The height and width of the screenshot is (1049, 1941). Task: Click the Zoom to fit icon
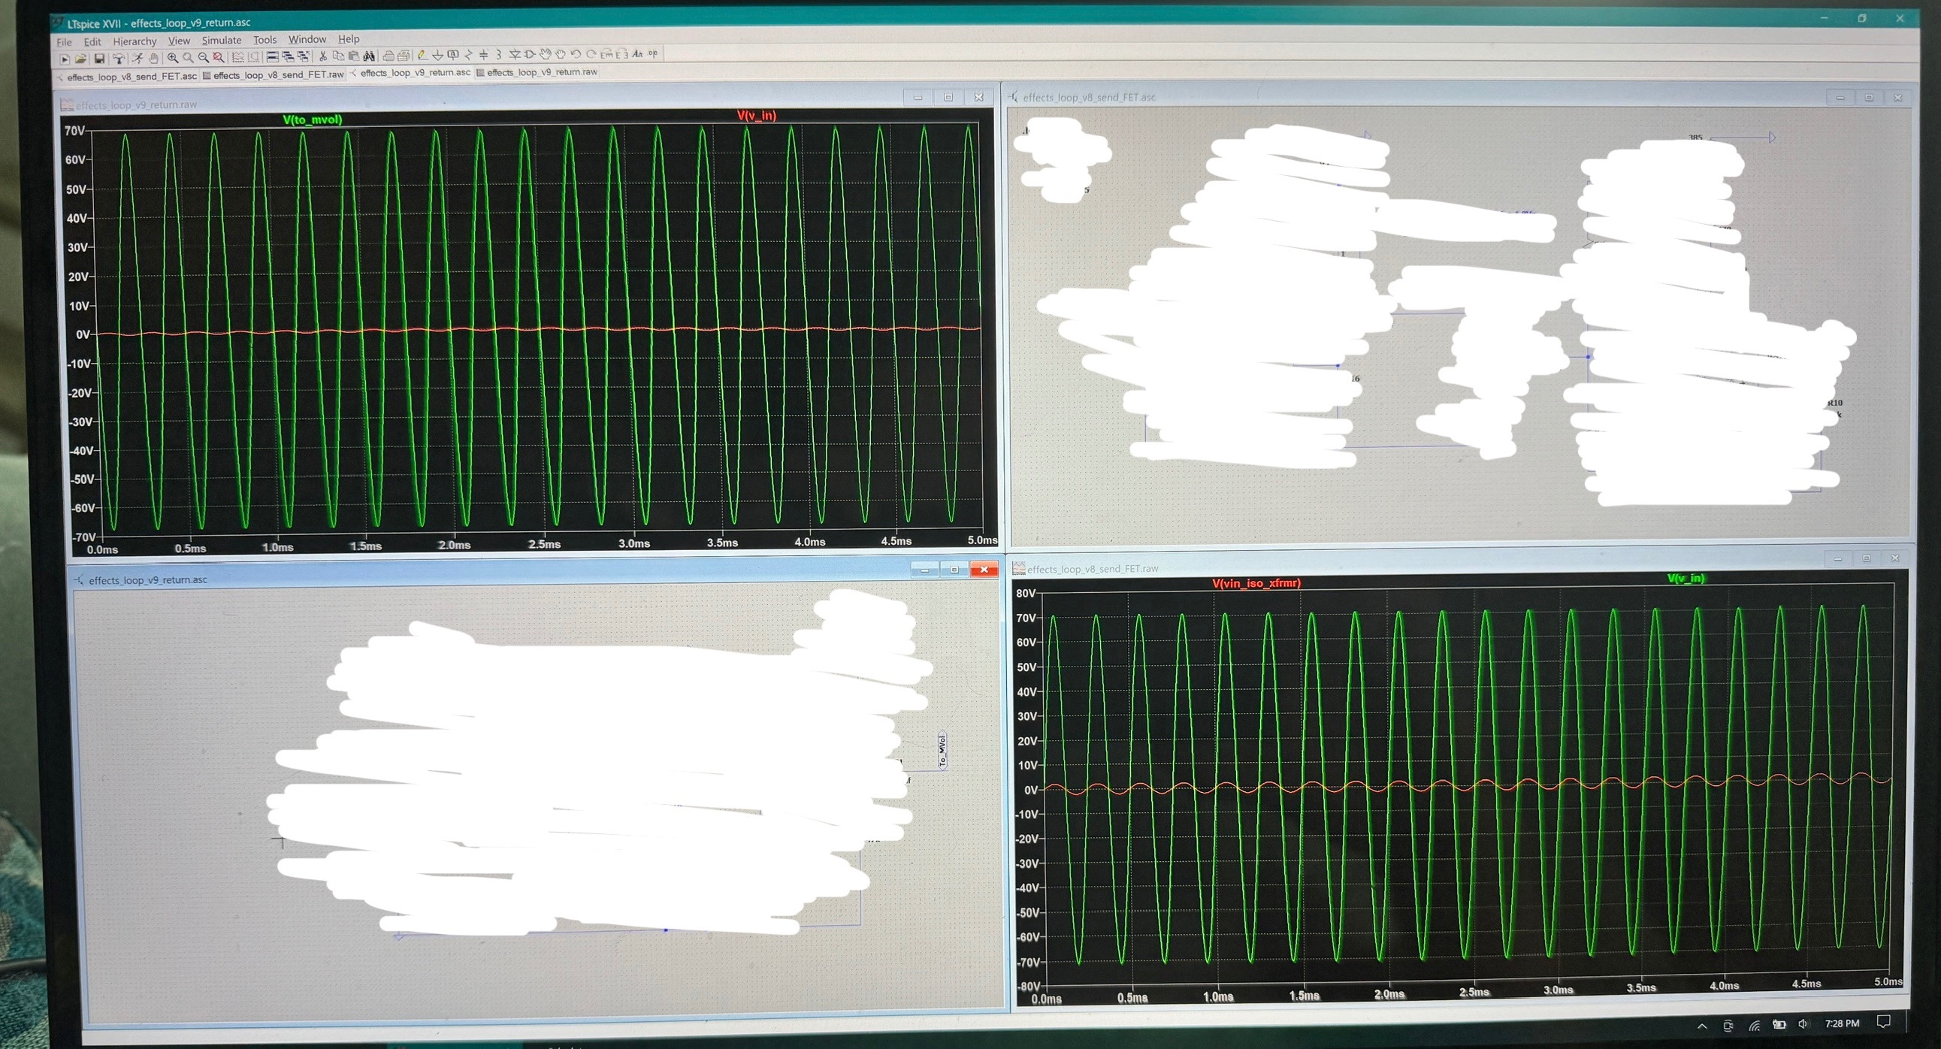(219, 57)
